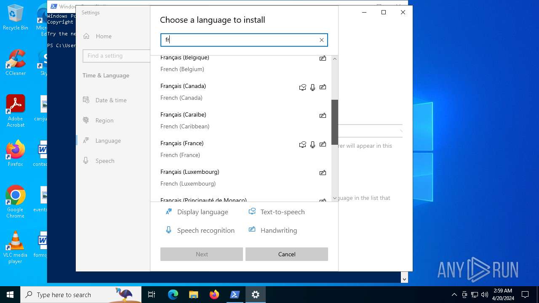The image size is (539, 303).
Task: Open clock and date flyout
Action: click(x=503, y=295)
